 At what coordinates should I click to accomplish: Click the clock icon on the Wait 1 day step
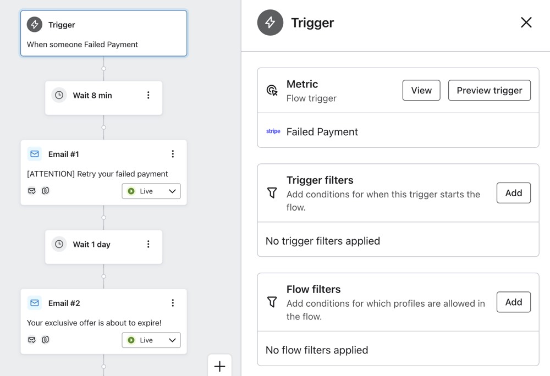(x=59, y=244)
